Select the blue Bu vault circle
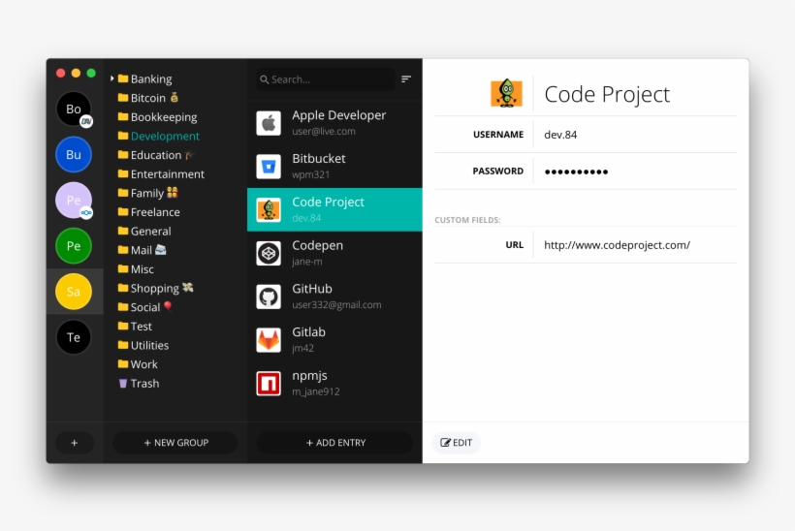 coord(74,154)
